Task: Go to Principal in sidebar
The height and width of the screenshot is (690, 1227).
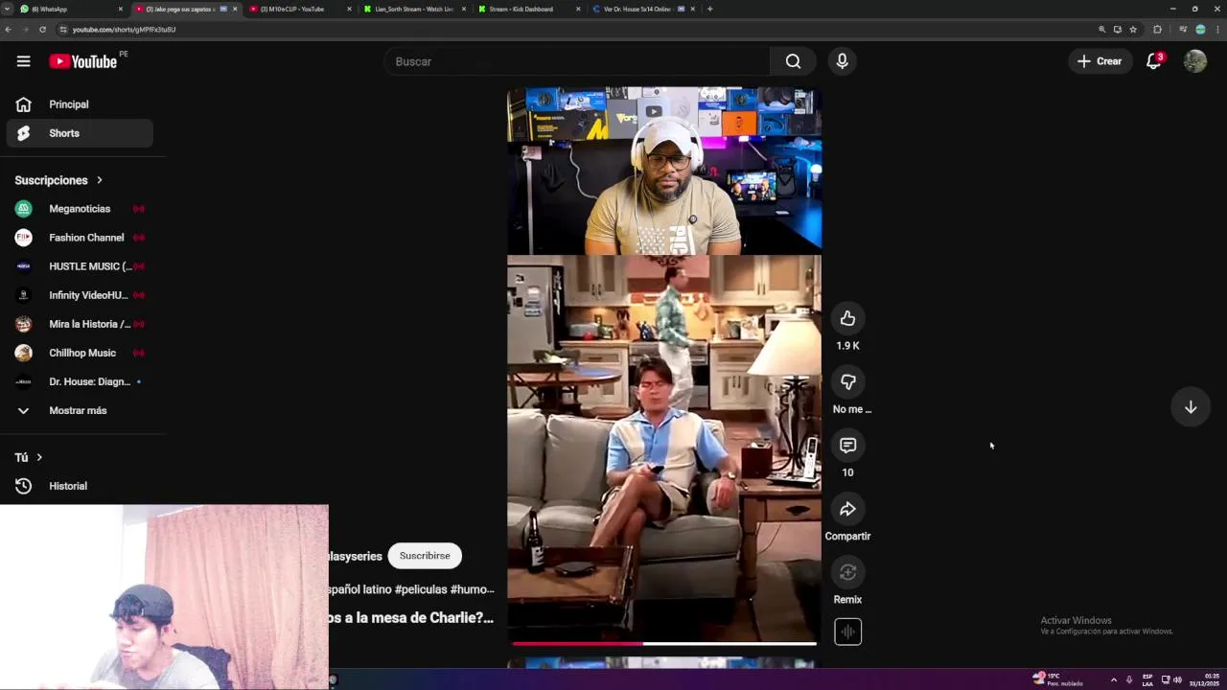Action: pyautogui.click(x=80, y=104)
